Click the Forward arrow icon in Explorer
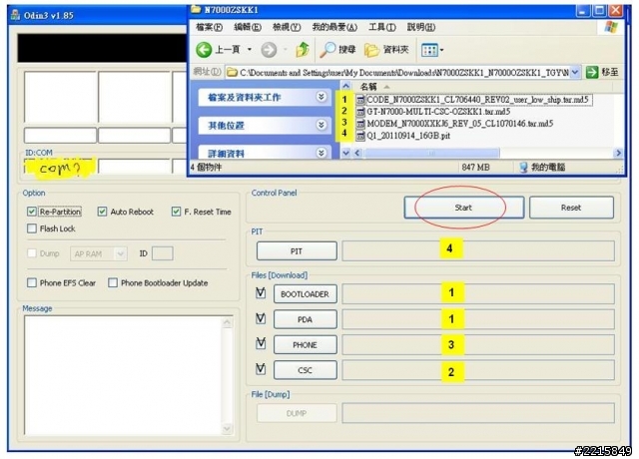The height and width of the screenshot is (459, 639). pyautogui.click(x=269, y=50)
